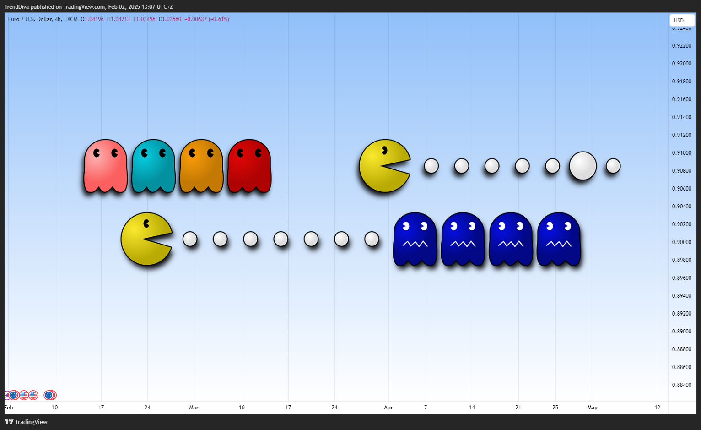Select the cyan ghost drawing

tap(154, 166)
